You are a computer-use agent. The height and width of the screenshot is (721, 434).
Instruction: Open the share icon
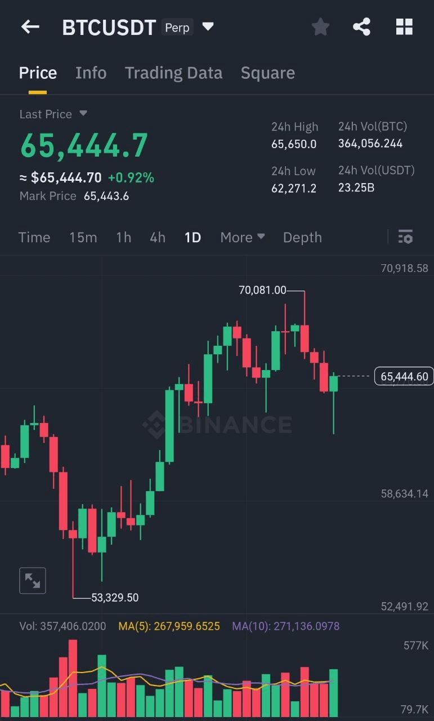point(361,26)
